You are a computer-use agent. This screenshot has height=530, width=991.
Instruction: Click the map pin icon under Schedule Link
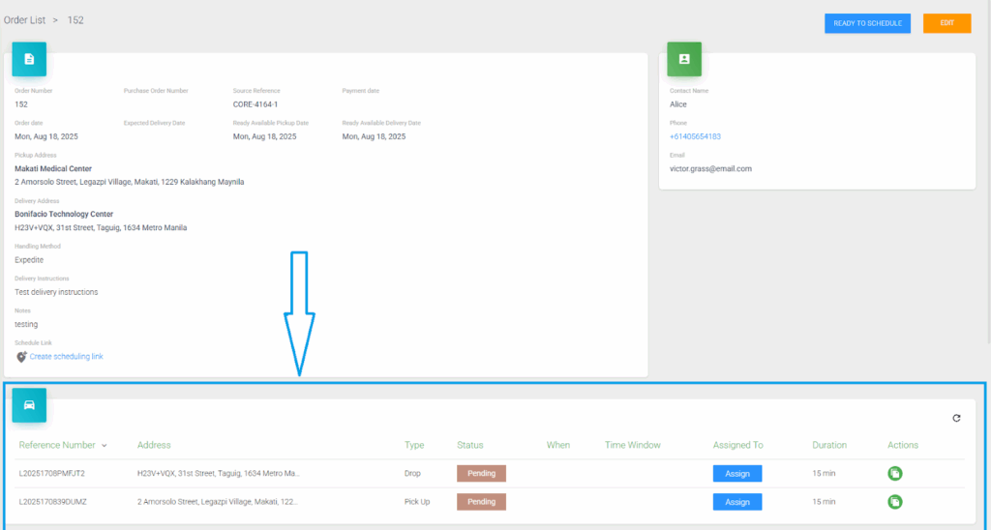coord(21,357)
